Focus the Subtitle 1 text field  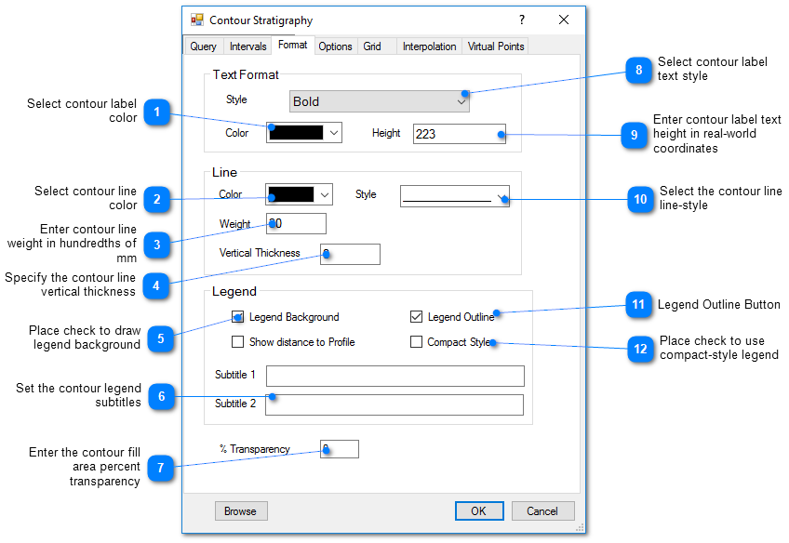(x=394, y=376)
